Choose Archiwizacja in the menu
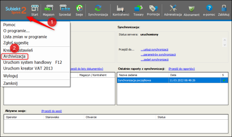The image size is (232, 137). pyautogui.click(x=15, y=56)
